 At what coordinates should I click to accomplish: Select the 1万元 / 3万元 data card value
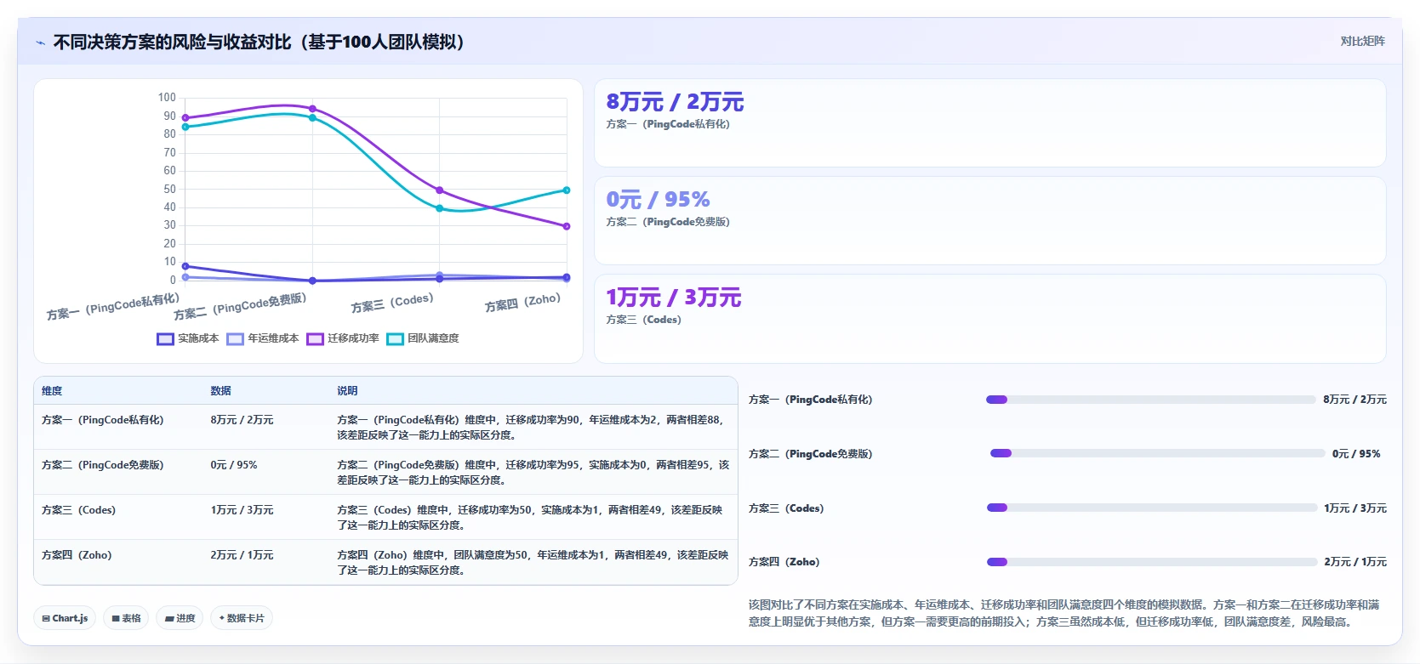pyautogui.click(x=674, y=298)
